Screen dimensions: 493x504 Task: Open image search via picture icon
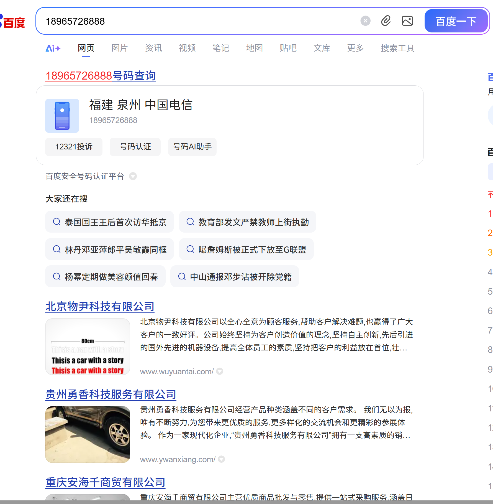[x=407, y=21]
